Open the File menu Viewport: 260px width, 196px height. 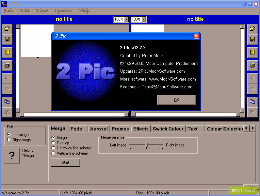click(8, 10)
